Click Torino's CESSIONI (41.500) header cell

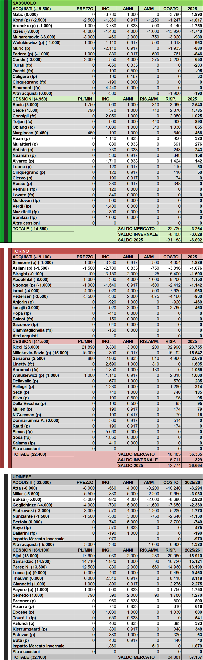(x=31, y=341)
